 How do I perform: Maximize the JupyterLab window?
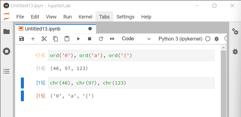(214, 6)
